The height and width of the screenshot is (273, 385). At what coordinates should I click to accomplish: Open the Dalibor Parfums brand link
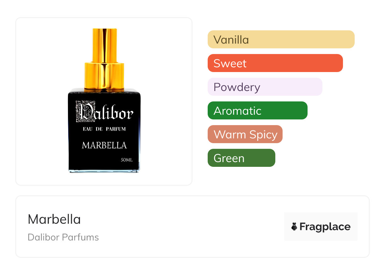(63, 237)
